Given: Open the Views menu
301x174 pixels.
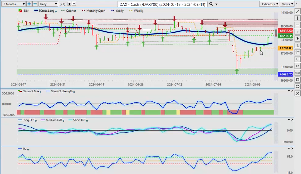Looking at the screenshot, I should click(288, 4).
